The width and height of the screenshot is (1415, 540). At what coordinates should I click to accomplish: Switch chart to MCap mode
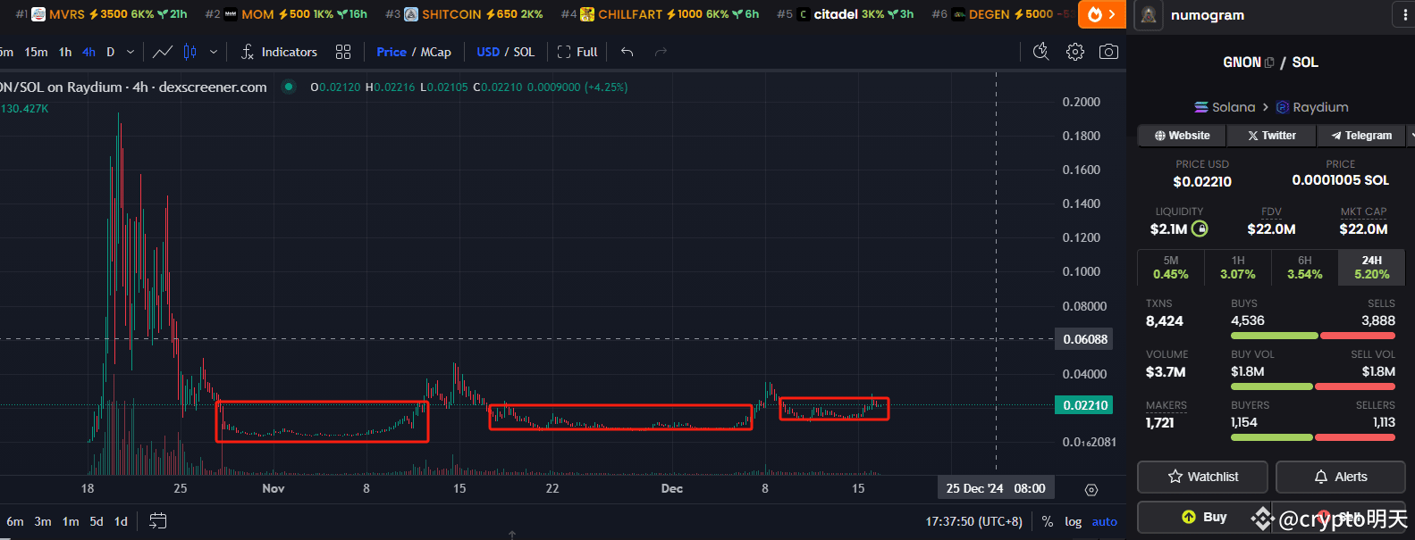(436, 52)
